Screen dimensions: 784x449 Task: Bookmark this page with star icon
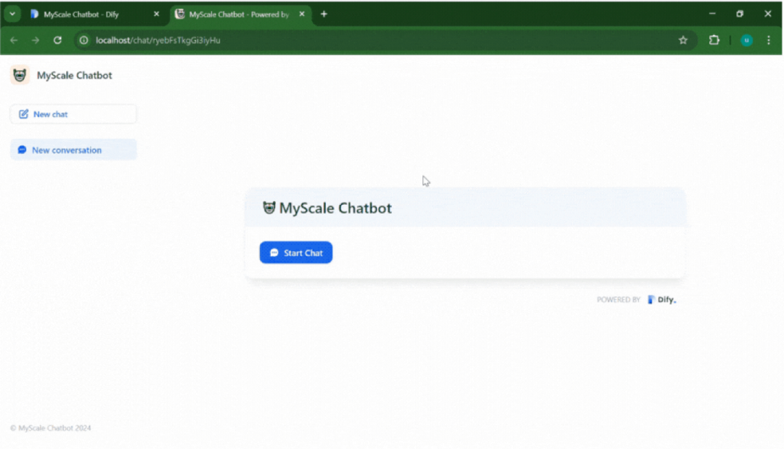click(x=683, y=40)
